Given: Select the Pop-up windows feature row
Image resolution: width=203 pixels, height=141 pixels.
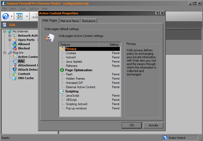Looking at the screenshot, I should coord(90,108).
